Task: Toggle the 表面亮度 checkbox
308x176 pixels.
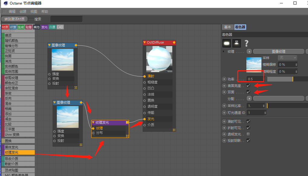Action: pyautogui.click(x=248, y=86)
